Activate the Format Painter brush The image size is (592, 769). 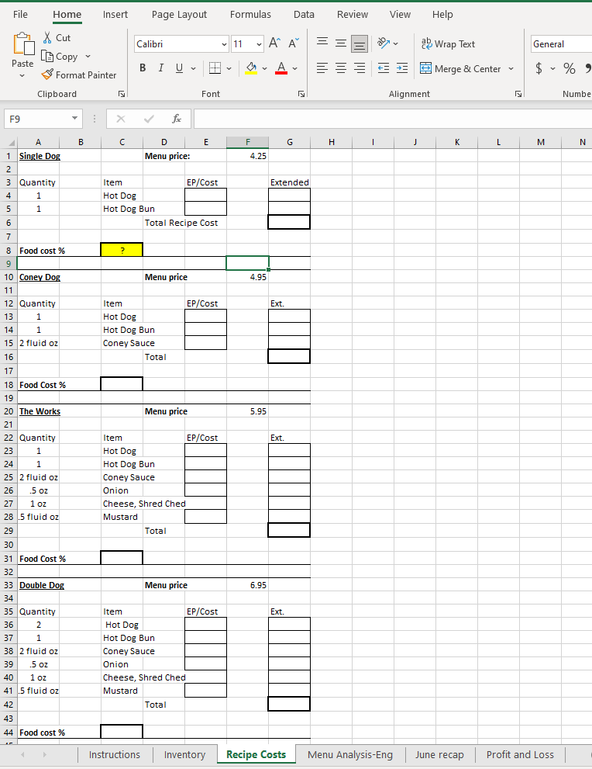47,74
